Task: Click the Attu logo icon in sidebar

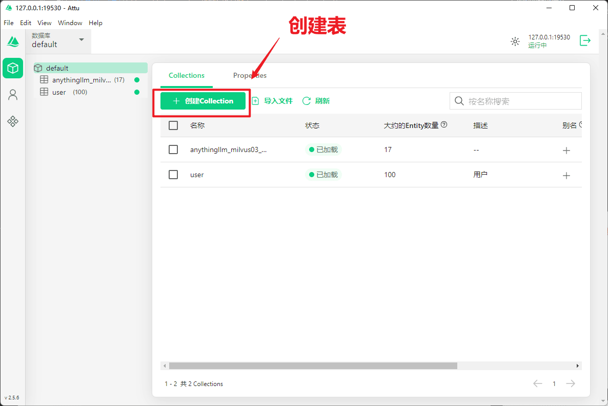Action: point(13,41)
